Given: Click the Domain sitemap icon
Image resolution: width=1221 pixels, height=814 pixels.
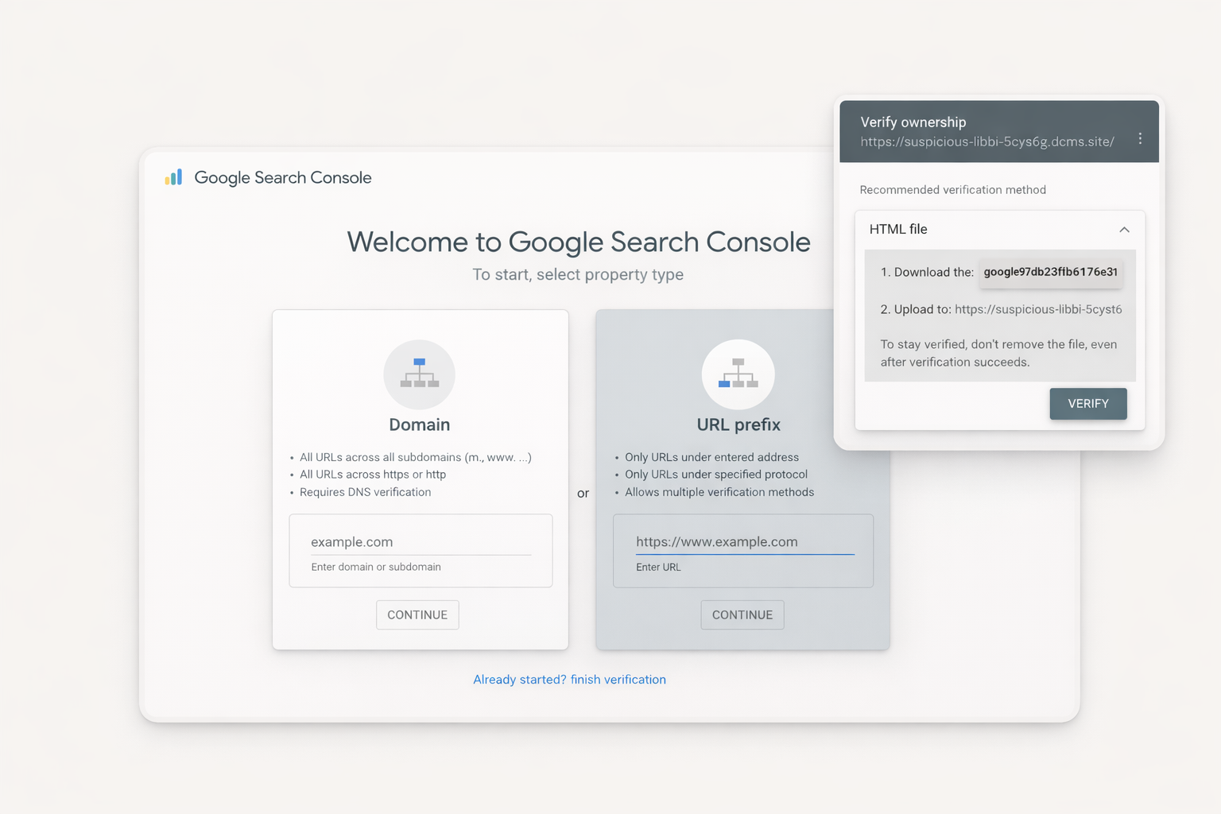Looking at the screenshot, I should (x=419, y=374).
